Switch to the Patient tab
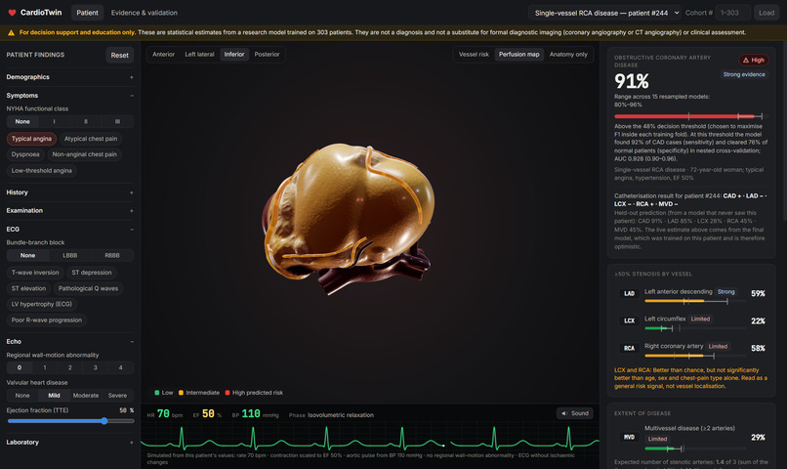This screenshot has width=787, height=469. 87,13
